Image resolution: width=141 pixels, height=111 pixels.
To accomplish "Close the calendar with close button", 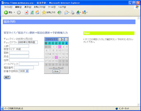I will coord(56,71).
